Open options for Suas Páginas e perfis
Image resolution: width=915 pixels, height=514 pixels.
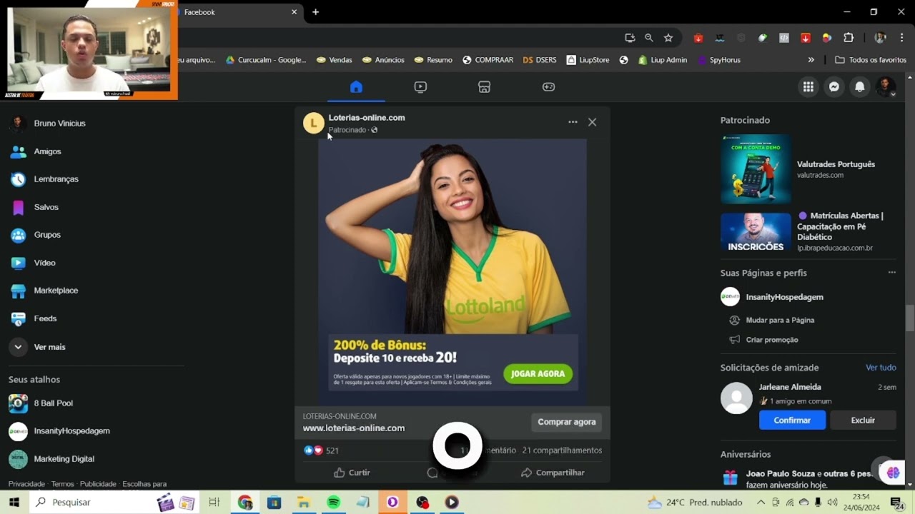(891, 273)
